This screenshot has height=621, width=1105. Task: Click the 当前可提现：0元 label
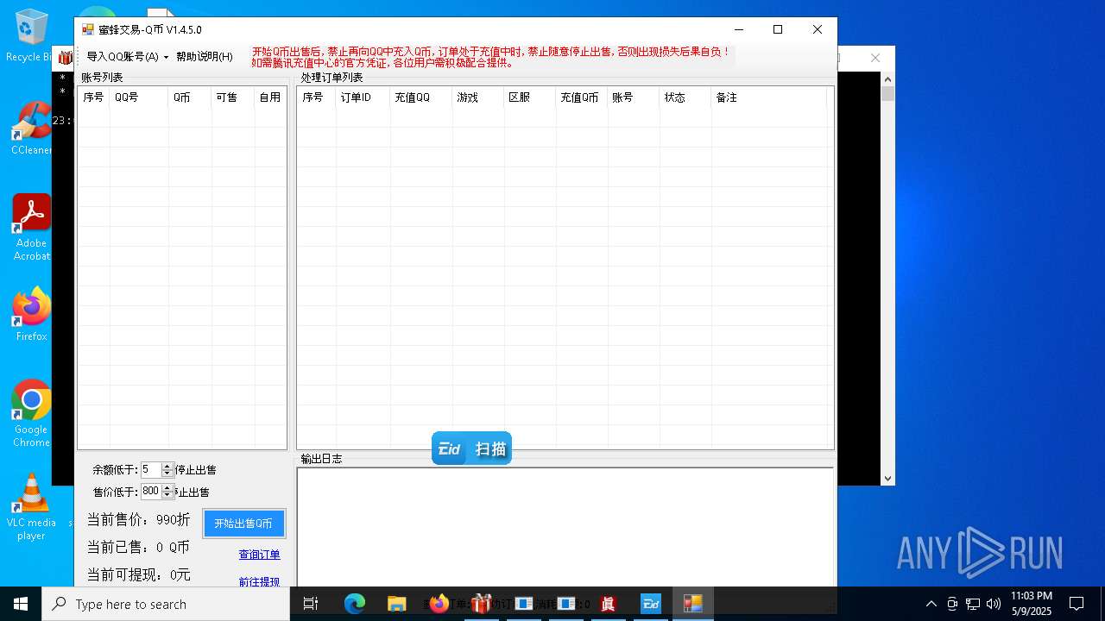click(x=138, y=575)
